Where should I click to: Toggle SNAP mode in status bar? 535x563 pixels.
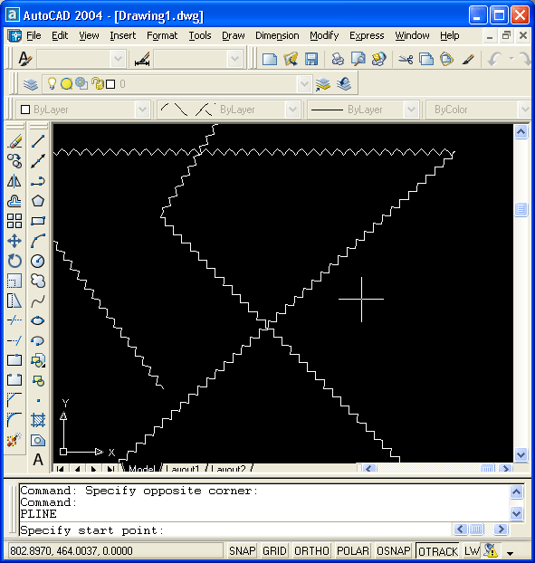[243, 551]
